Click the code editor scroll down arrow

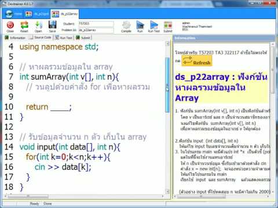(x=167, y=191)
